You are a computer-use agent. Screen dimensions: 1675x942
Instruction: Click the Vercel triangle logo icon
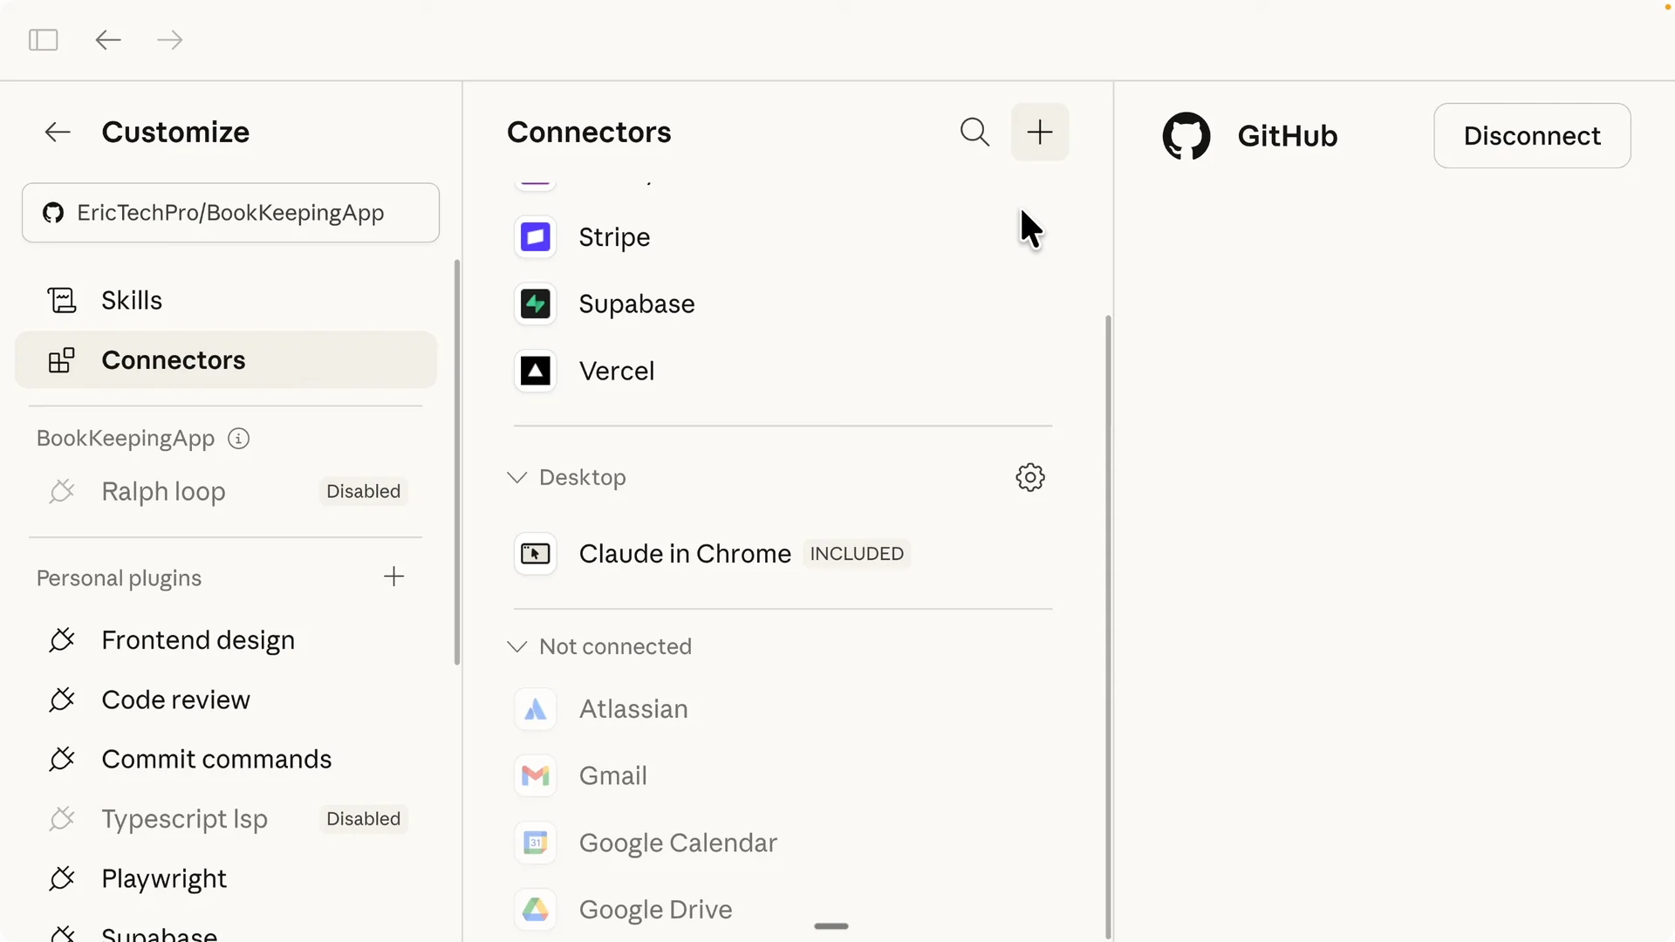pos(535,372)
